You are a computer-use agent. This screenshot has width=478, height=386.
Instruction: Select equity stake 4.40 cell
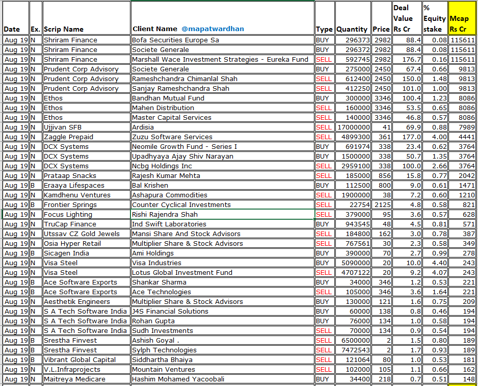[x=435, y=263]
